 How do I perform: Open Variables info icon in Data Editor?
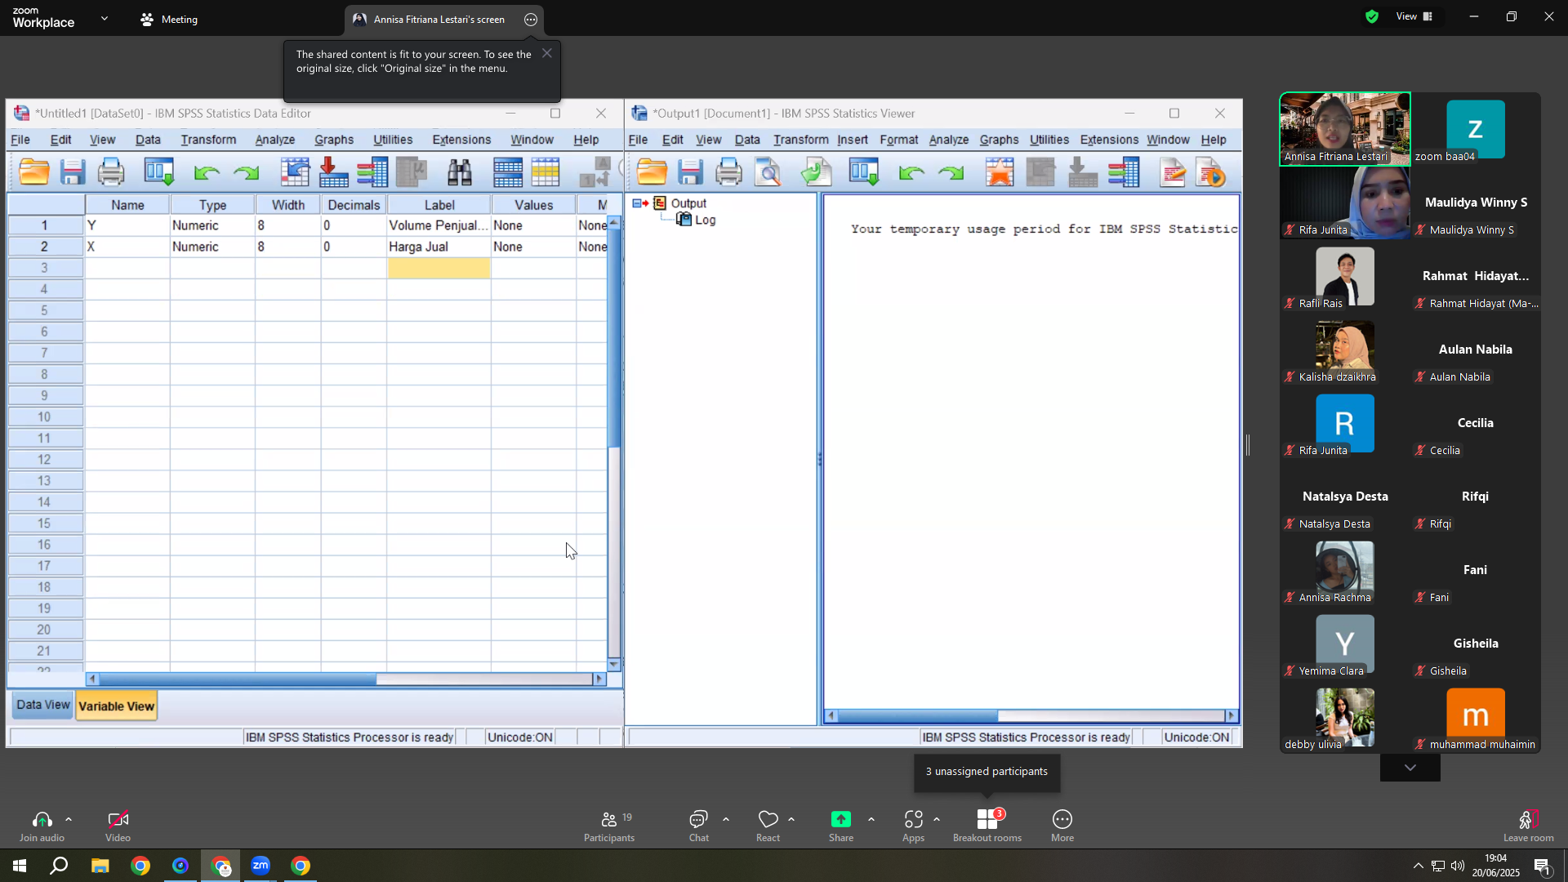(372, 172)
